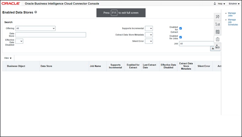The image size is (242, 137).
Task: Click the Silent Error column header
Action: pos(204,66)
